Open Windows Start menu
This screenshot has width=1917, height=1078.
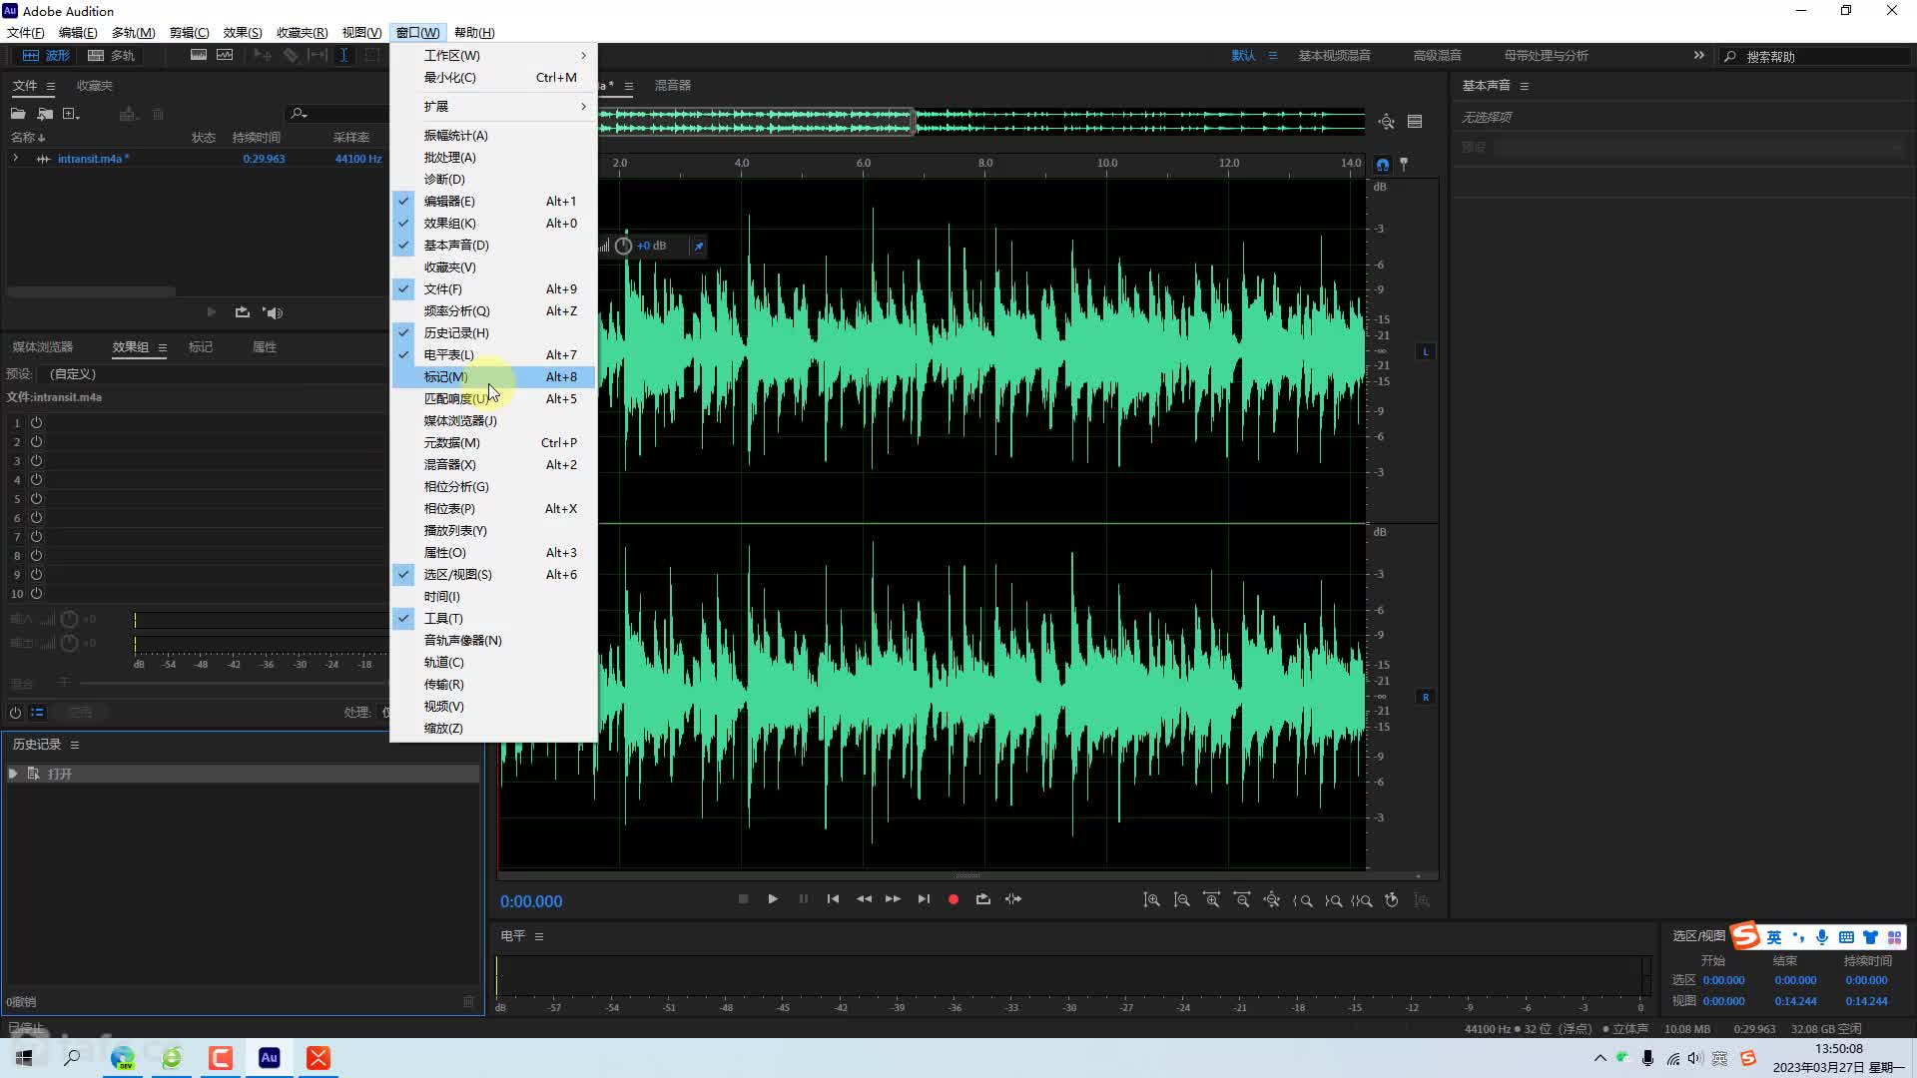tap(24, 1058)
